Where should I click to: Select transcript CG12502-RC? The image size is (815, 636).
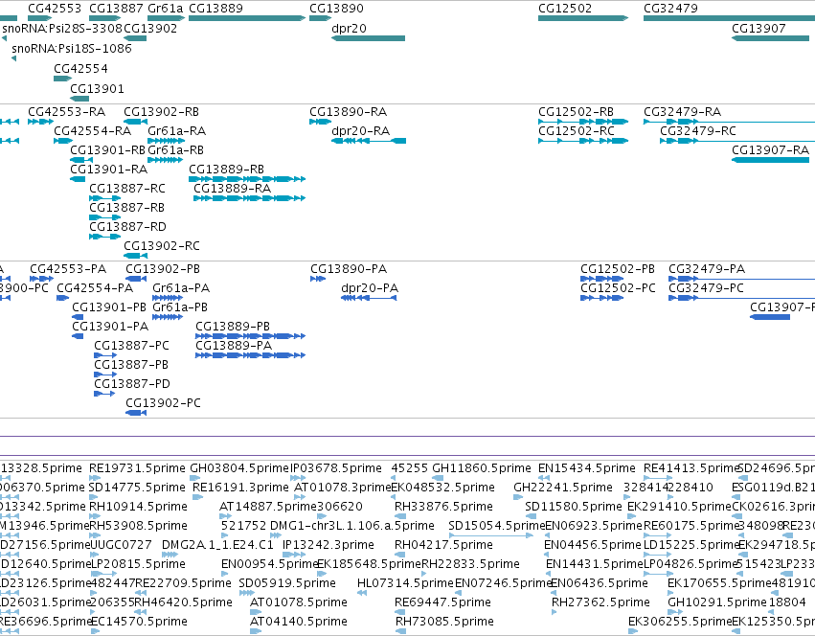click(x=583, y=141)
